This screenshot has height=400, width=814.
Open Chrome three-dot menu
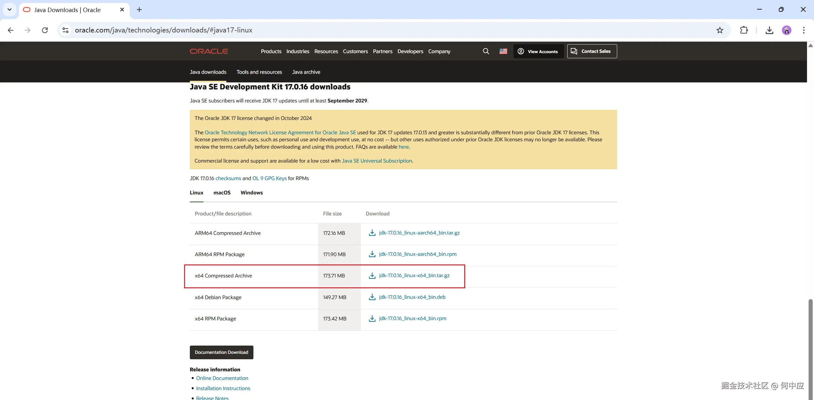(804, 30)
